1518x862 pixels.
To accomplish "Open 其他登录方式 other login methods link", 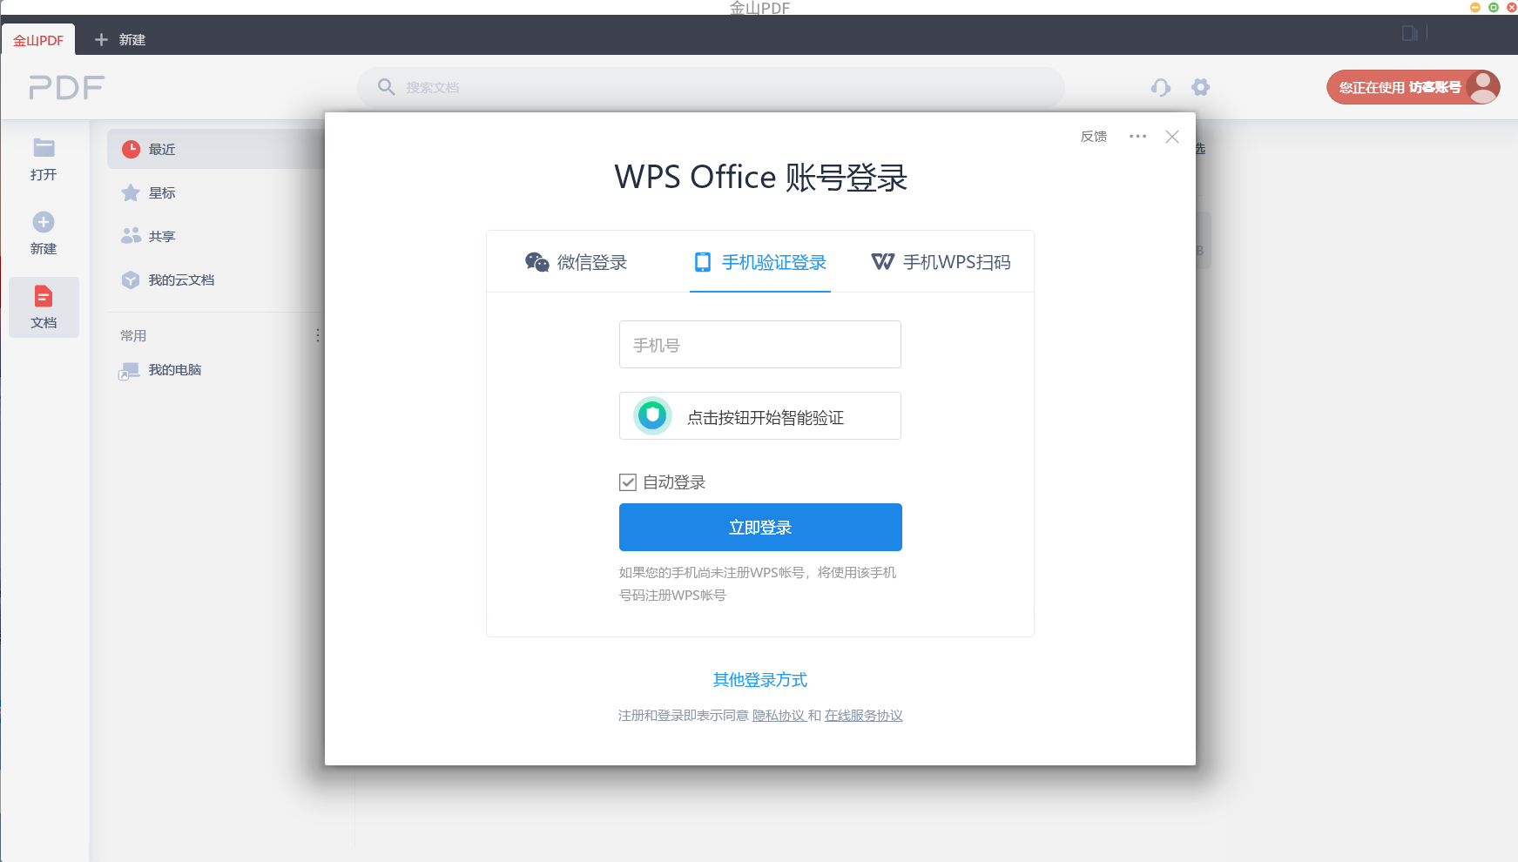I will point(759,680).
